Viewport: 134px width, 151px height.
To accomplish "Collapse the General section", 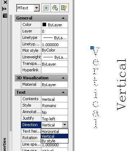I will click(x=63, y=18).
